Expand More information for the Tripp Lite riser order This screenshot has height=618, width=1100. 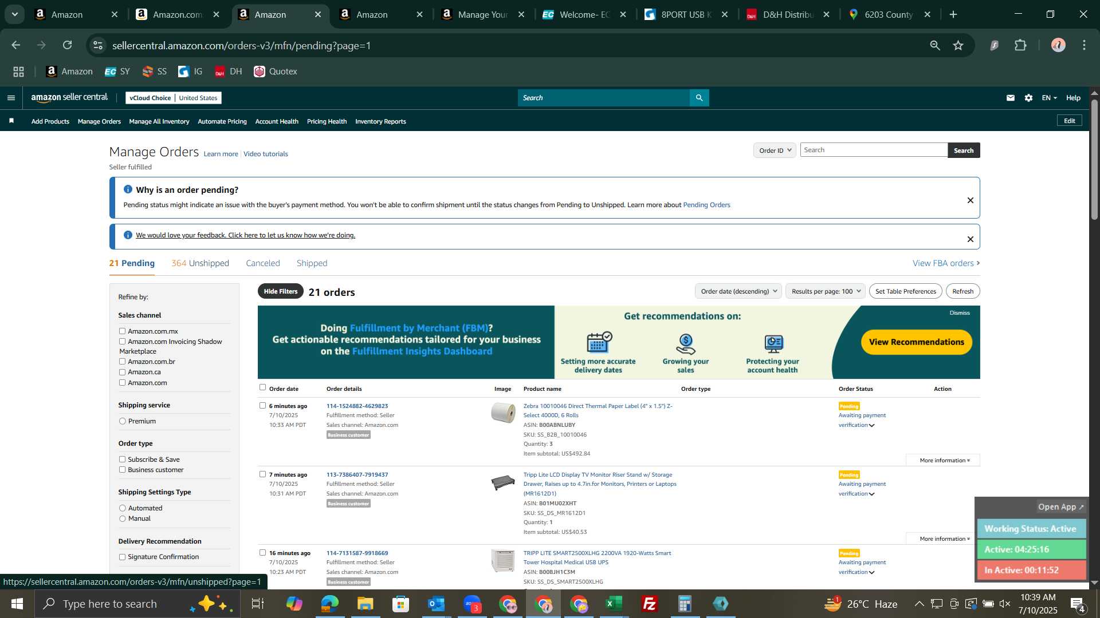coord(943,538)
